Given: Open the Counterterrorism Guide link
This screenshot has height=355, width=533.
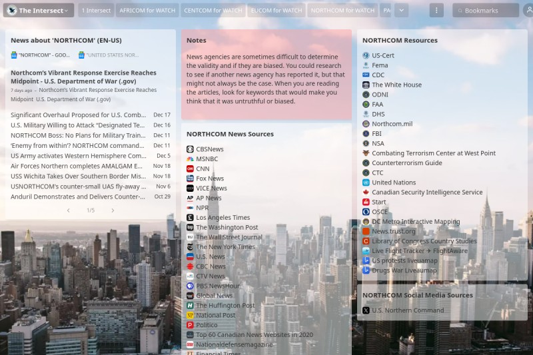Looking at the screenshot, I should [x=407, y=163].
